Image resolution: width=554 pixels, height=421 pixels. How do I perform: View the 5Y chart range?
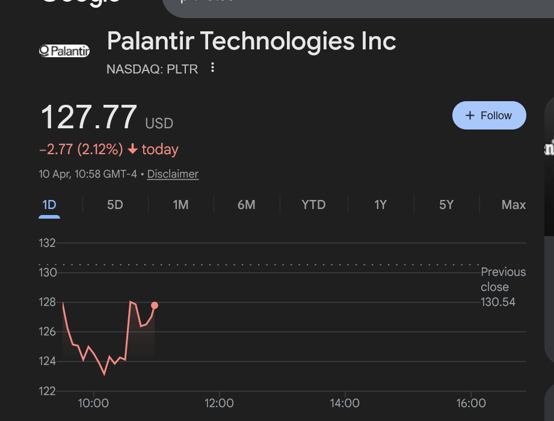click(x=446, y=205)
